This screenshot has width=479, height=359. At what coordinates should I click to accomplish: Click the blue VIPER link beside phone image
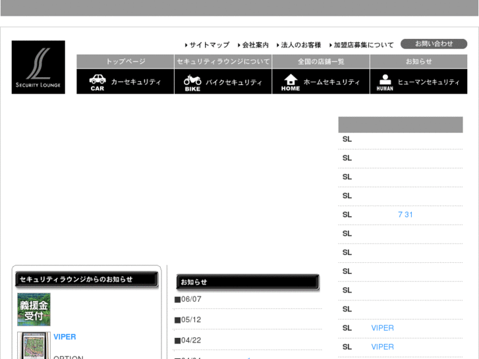(x=65, y=337)
